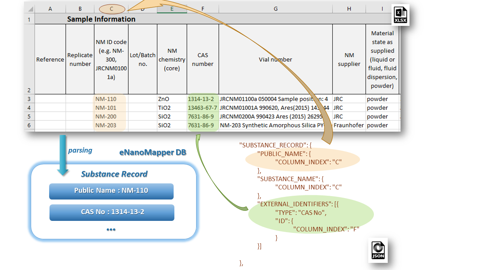Select JRC supplier cell in row 3
This screenshot has height=270, width=480.
(349, 99)
